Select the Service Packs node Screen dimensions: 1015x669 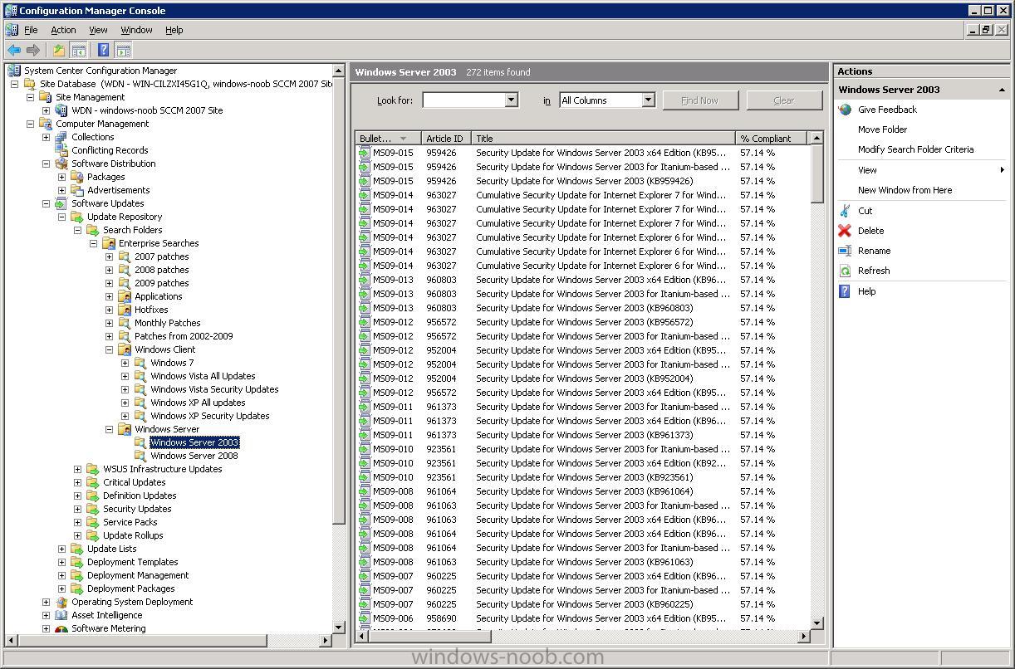point(130,522)
